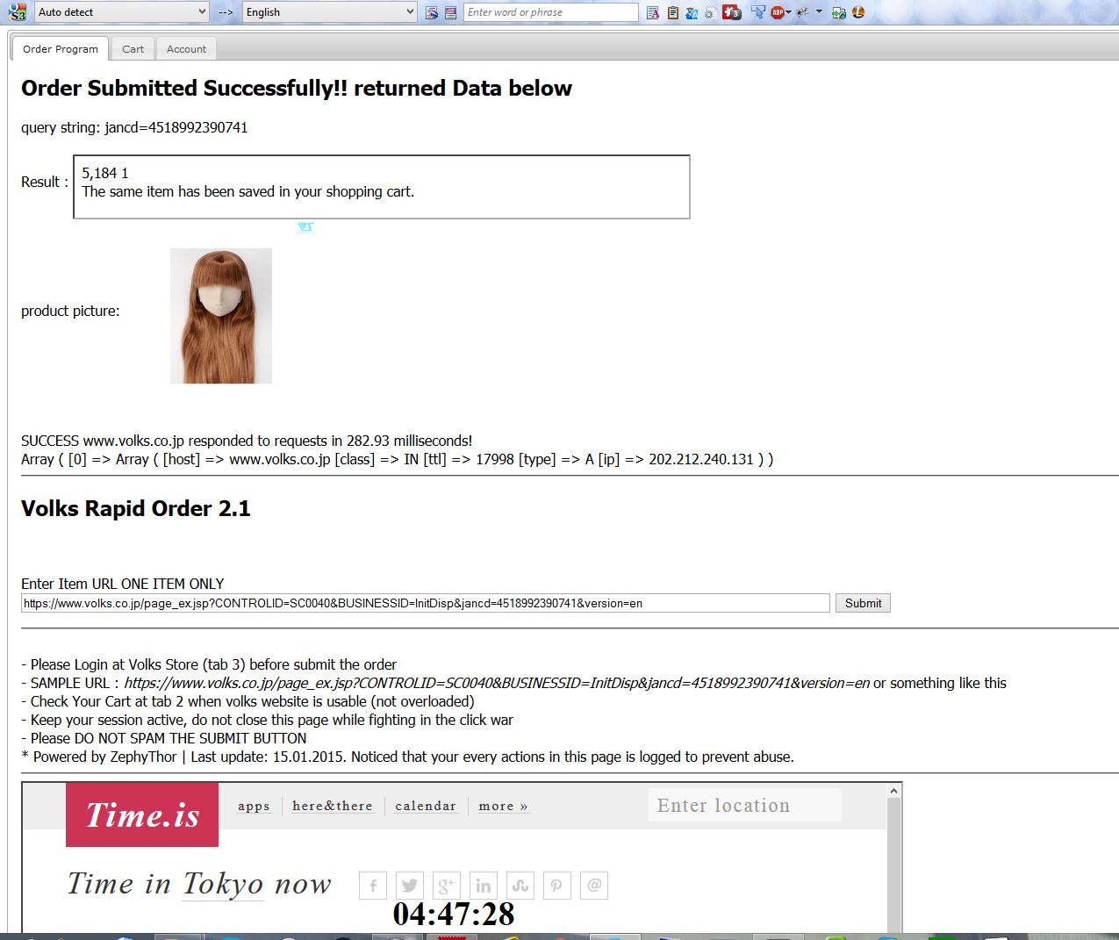Image resolution: width=1119 pixels, height=940 pixels.
Task: Click the 'query string: jancd=4518992390741' text
Action: (134, 127)
